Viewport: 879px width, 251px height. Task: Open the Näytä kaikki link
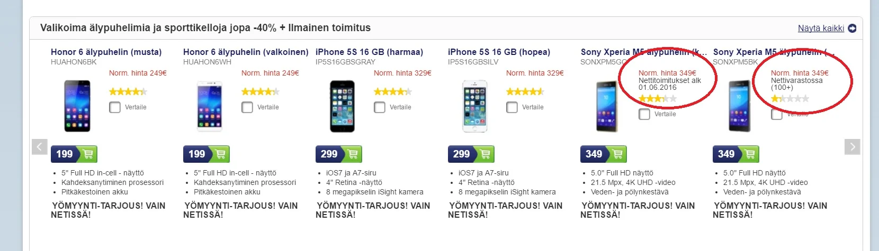(821, 29)
